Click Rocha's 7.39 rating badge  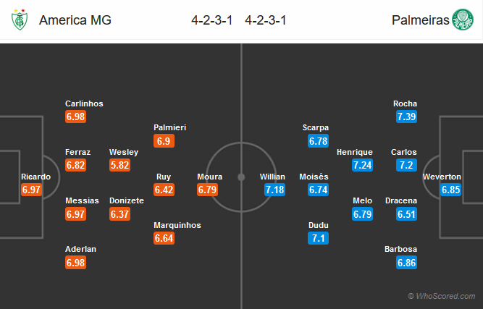click(406, 117)
